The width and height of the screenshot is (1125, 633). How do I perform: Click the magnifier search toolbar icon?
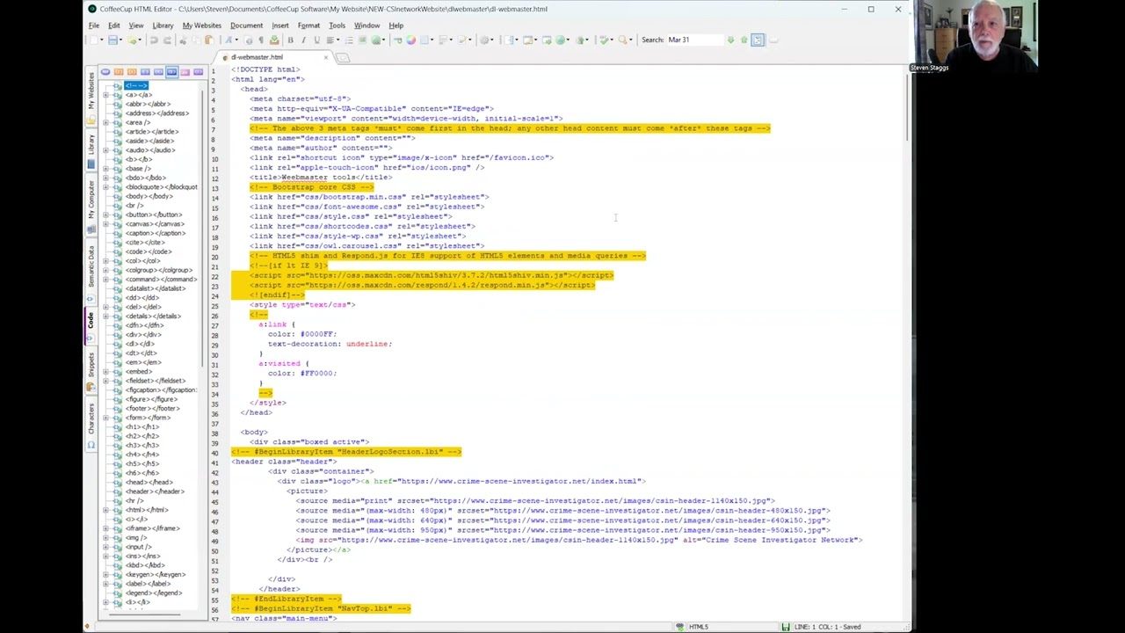[621, 40]
